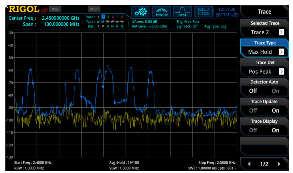Image resolution: width=293 pixels, height=173 pixels.
Task: Activate the GPSA measurement mode icon
Action: coord(182,11)
